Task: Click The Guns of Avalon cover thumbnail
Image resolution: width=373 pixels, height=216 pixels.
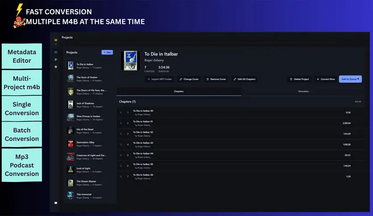Action: pos(70,79)
